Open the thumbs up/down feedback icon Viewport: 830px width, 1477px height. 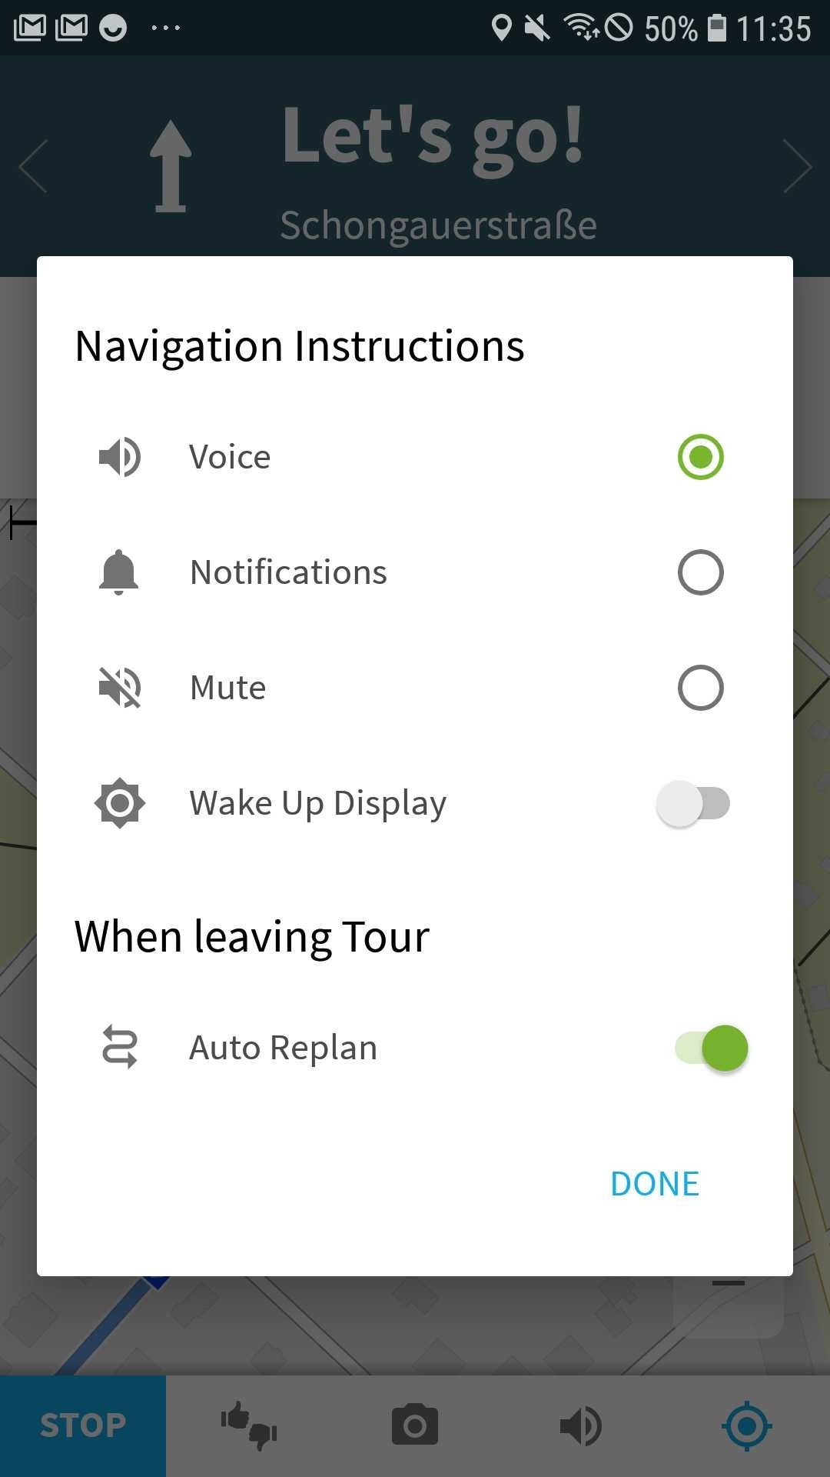(249, 1425)
